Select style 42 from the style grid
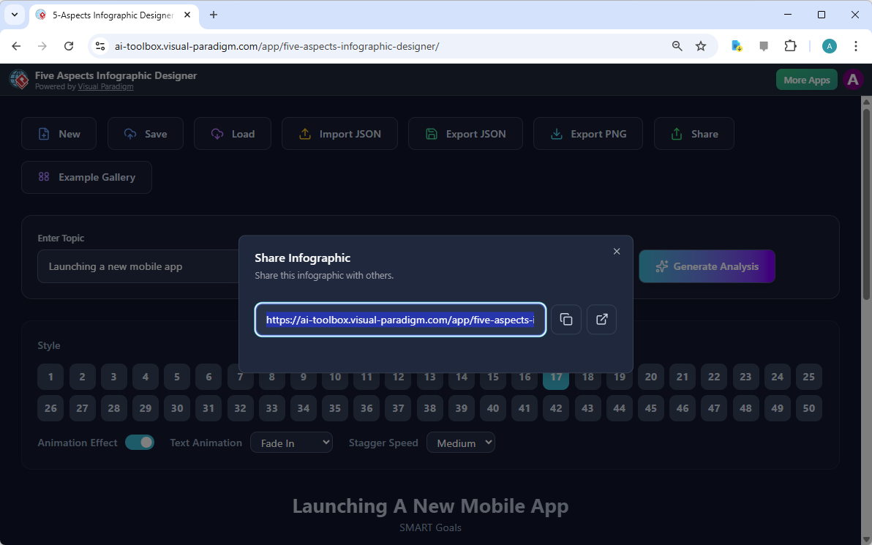The height and width of the screenshot is (545, 872). tap(555, 408)
